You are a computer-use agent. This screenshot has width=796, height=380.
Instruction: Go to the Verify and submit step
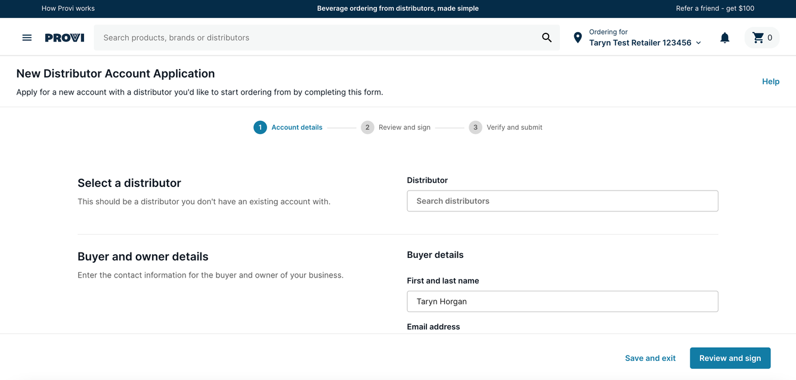[x=514, y=127]
